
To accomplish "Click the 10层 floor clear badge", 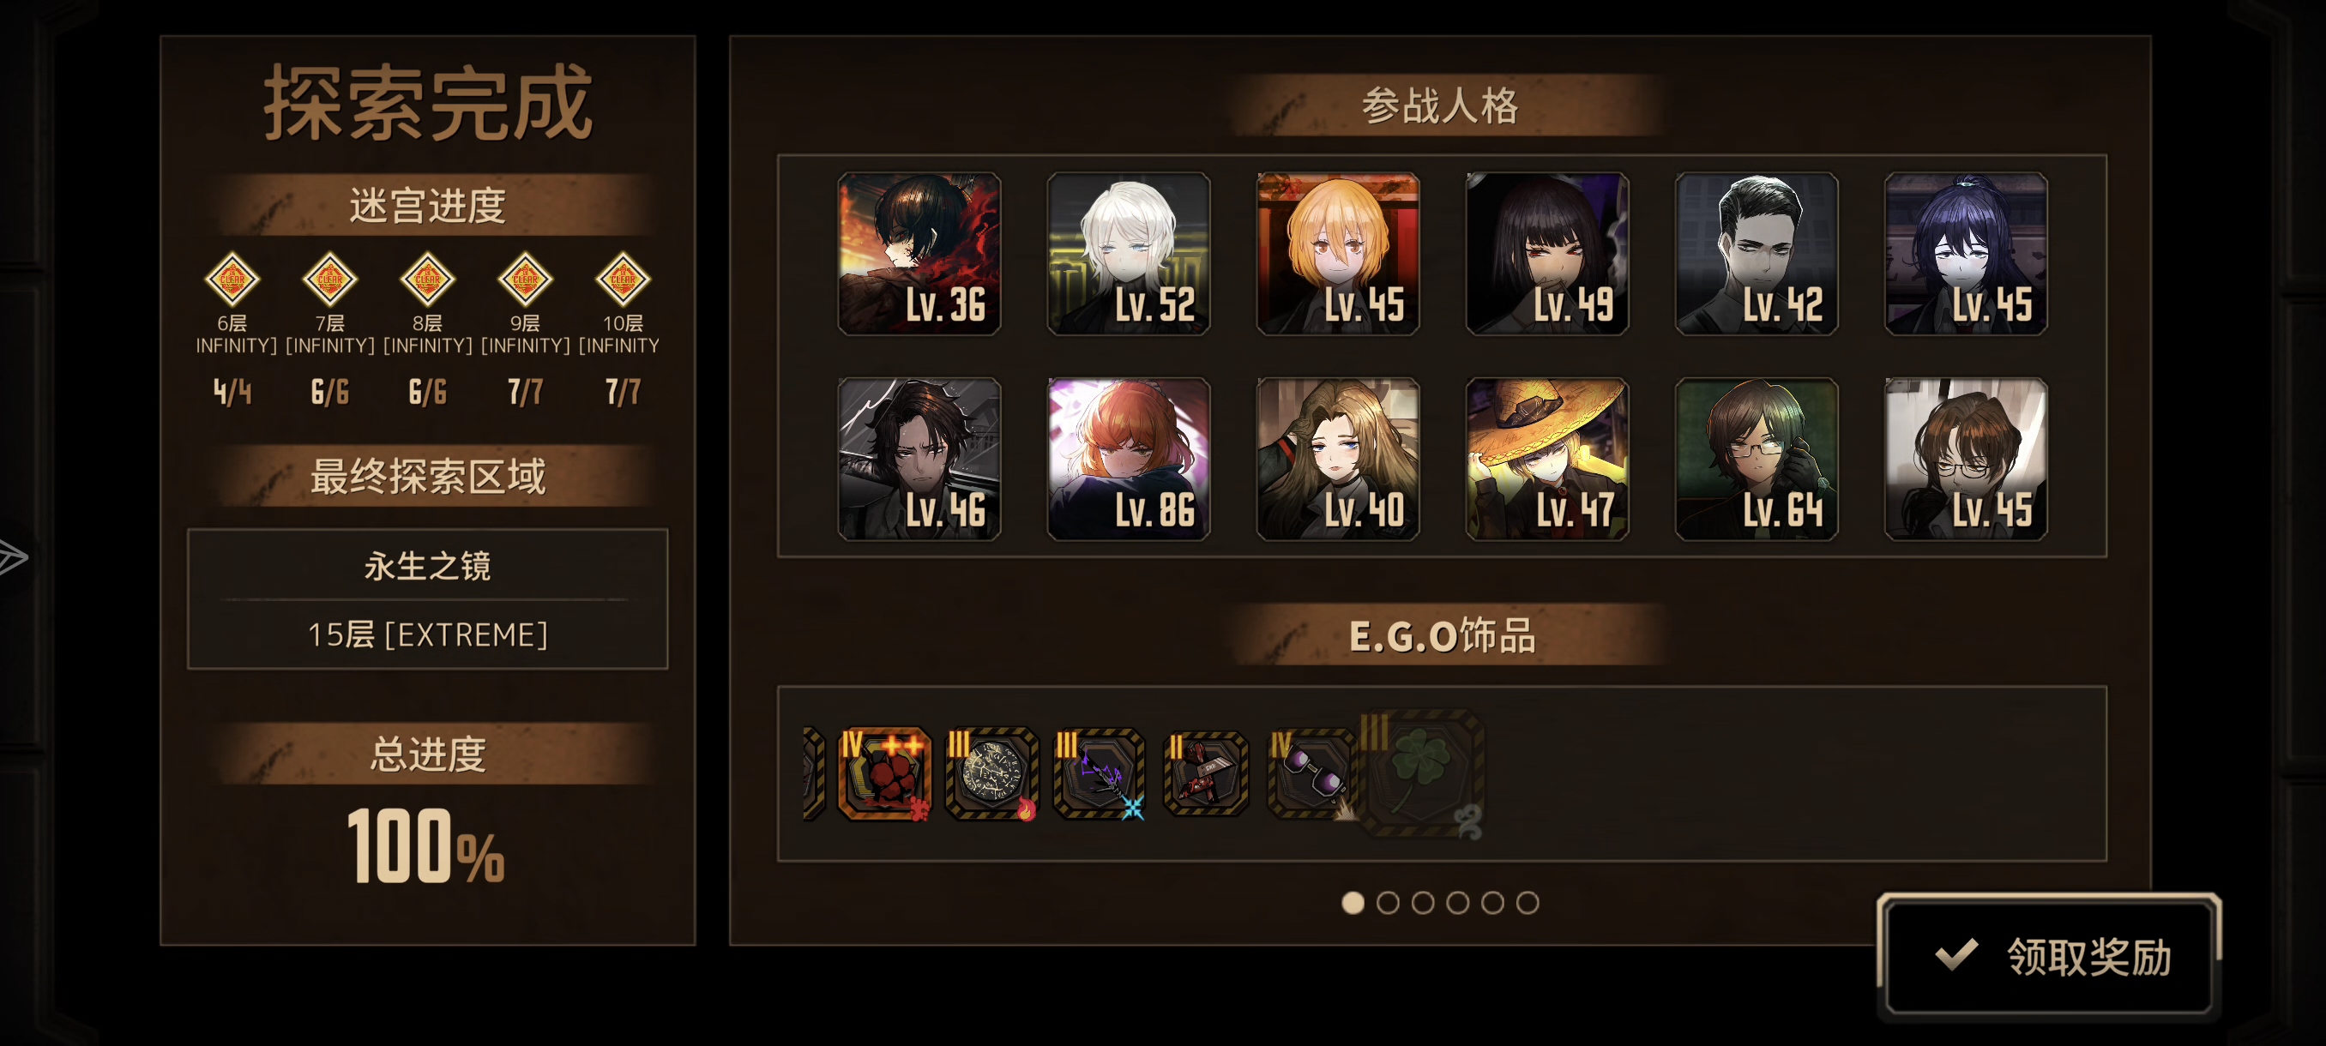I will [623, 279].
